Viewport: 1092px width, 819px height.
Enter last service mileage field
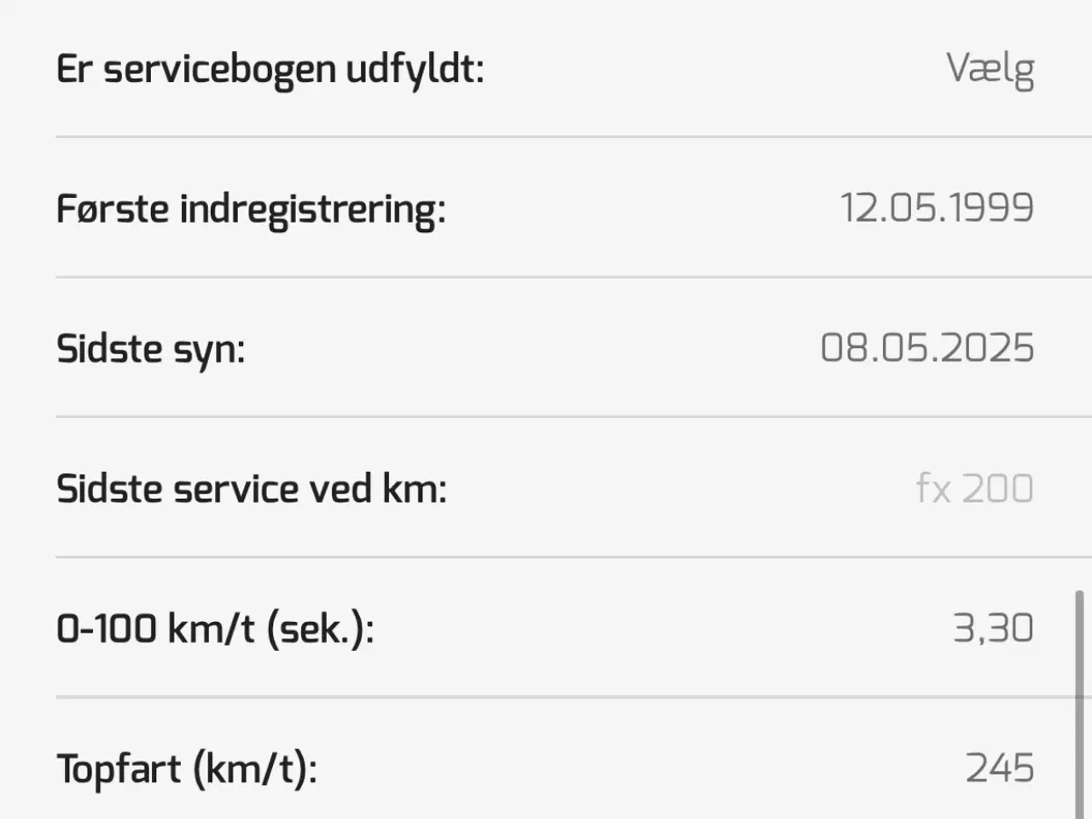pos(974,488)
